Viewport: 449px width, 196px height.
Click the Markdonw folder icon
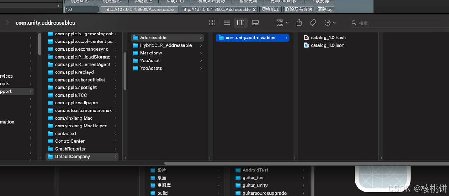click(x=136, y=53)
